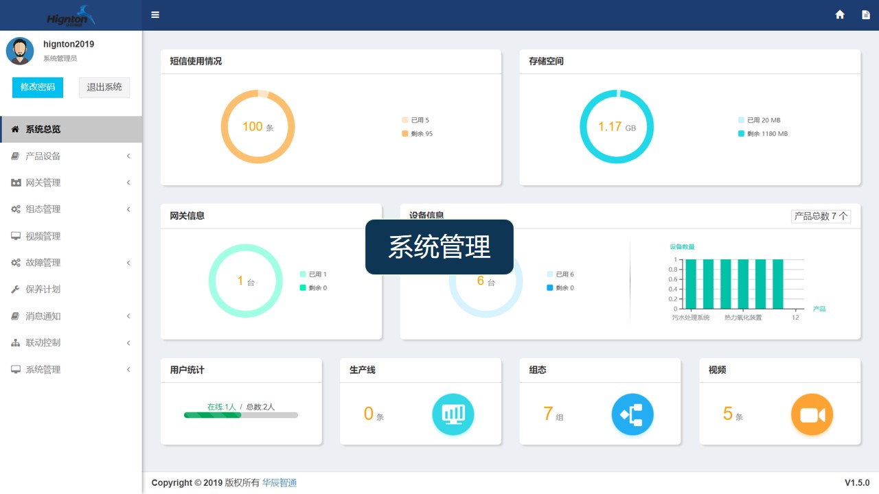Select the 网关管理 sidebar menu icon

click(15, 183)
